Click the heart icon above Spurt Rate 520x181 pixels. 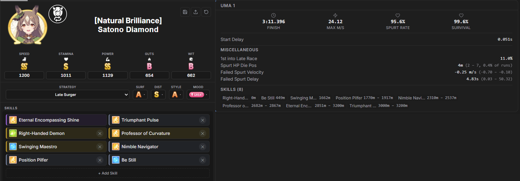pyautogui.click(x=398, y=15)
